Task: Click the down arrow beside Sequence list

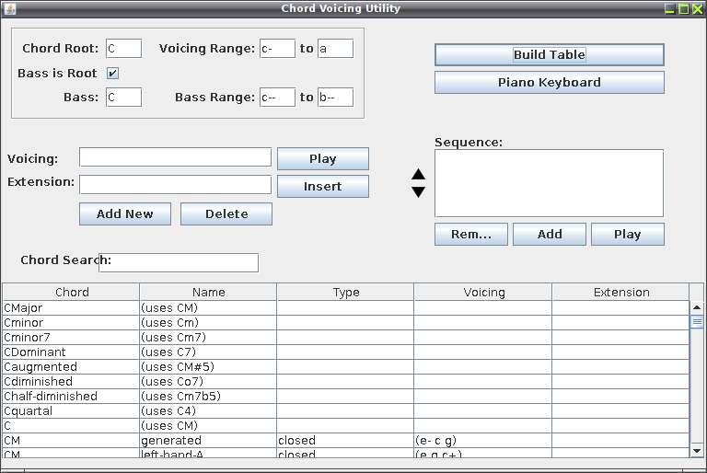Action: 419,192
